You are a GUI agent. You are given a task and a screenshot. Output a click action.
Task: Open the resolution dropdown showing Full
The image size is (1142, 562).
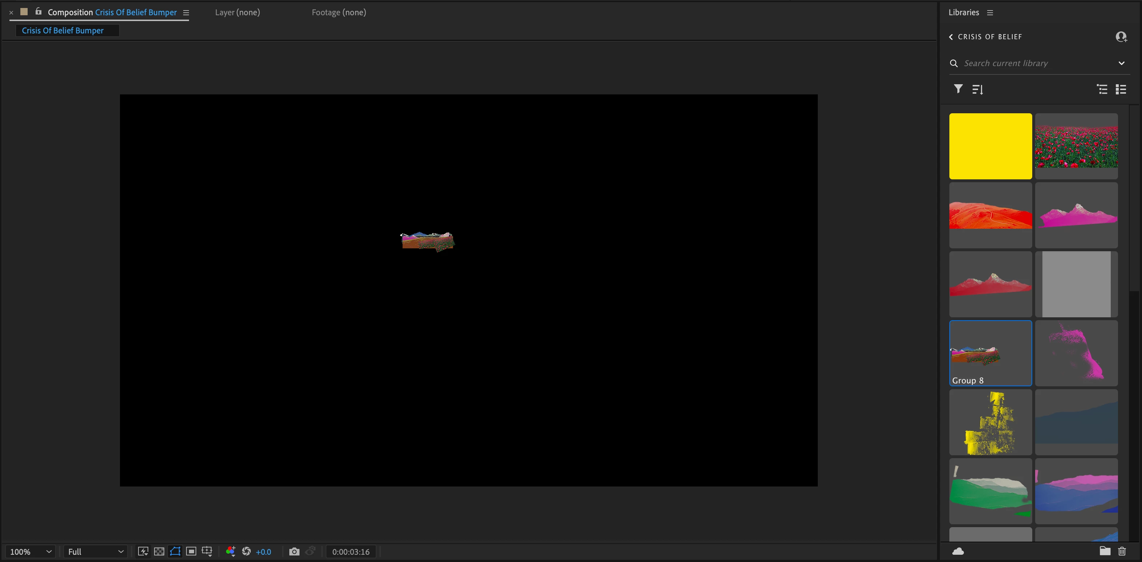(x=95, y=552)
